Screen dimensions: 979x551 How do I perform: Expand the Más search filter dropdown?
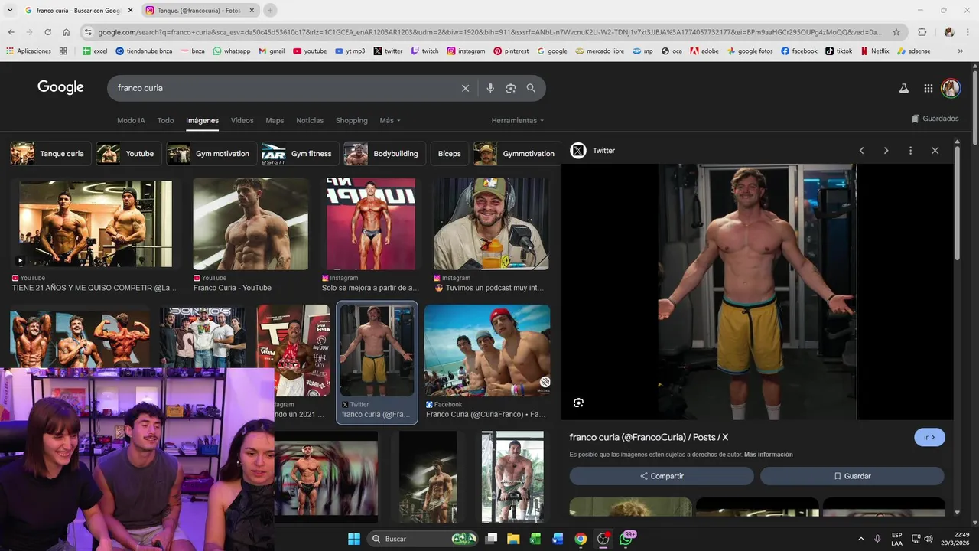390,121
